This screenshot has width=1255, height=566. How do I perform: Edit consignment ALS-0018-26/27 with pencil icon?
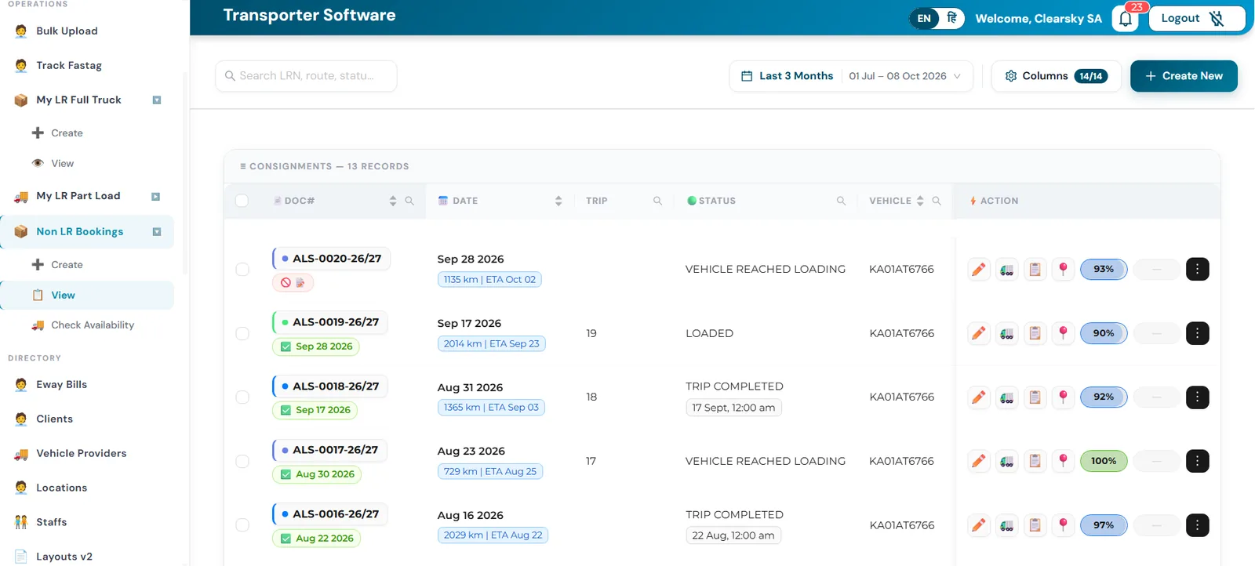pos(979,397)
